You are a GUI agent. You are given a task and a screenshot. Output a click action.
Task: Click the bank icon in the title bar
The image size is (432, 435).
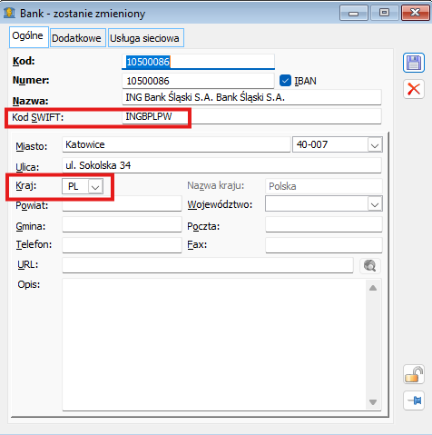pos(9,13)
